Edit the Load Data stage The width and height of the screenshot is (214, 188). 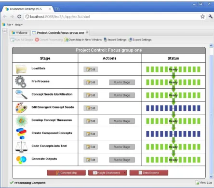[x=91, y=69]
